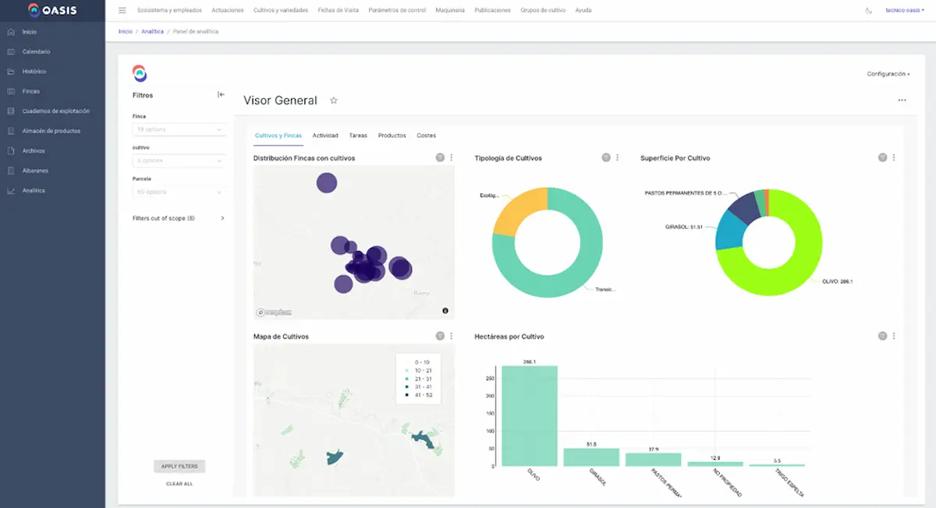Click the OLIVO bar in Hectáreas chart

click(530, 416)
